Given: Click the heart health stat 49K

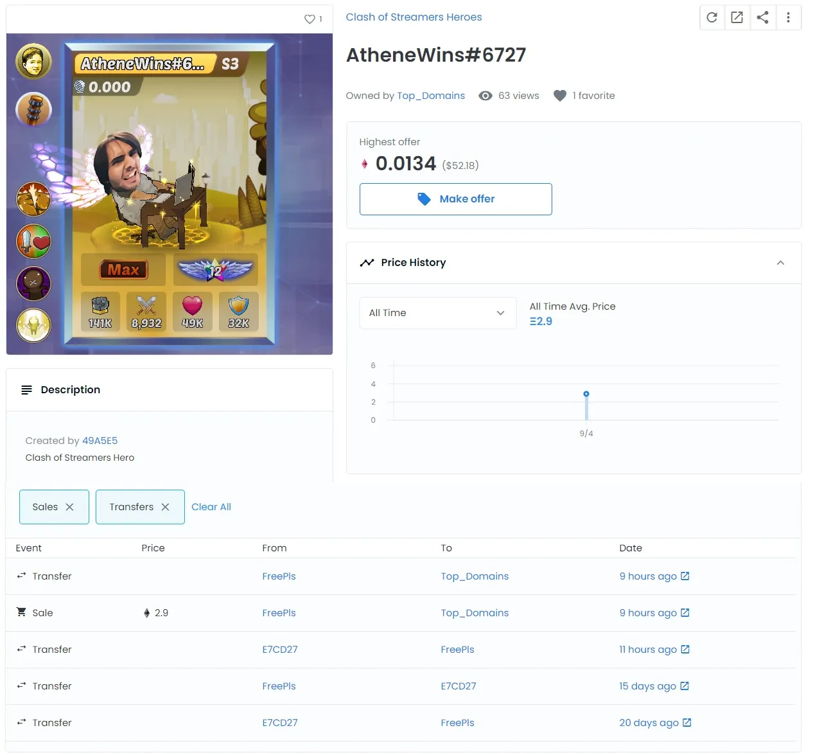Looking at the screenshot, I should 193,312.
